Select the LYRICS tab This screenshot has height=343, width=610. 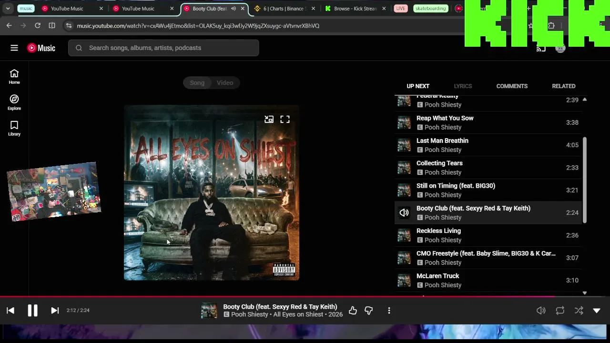463,86
